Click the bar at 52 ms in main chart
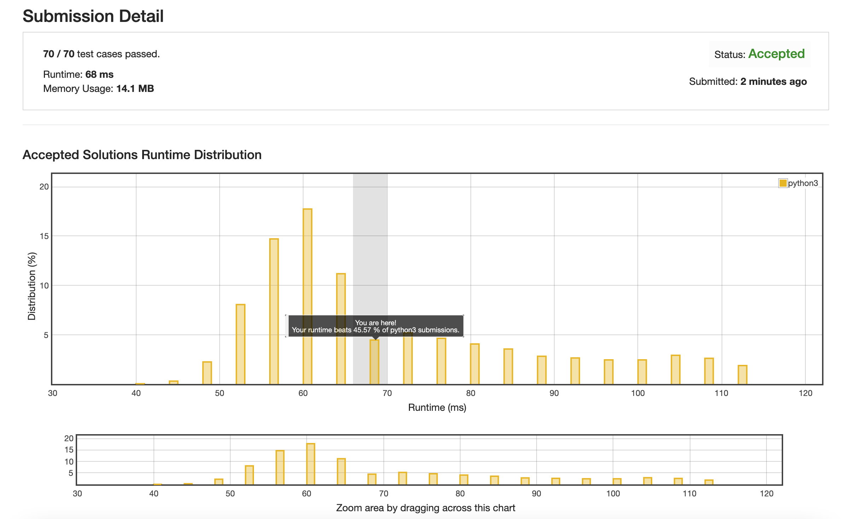This screenshot has height=519, width=856. [241, 344]
